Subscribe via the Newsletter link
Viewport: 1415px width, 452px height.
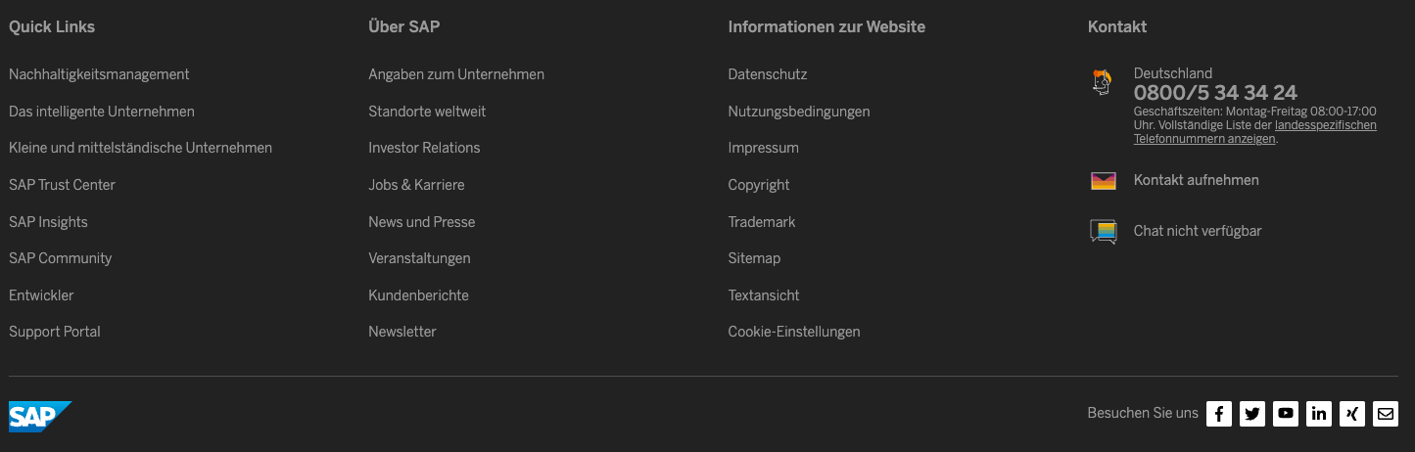402,332
